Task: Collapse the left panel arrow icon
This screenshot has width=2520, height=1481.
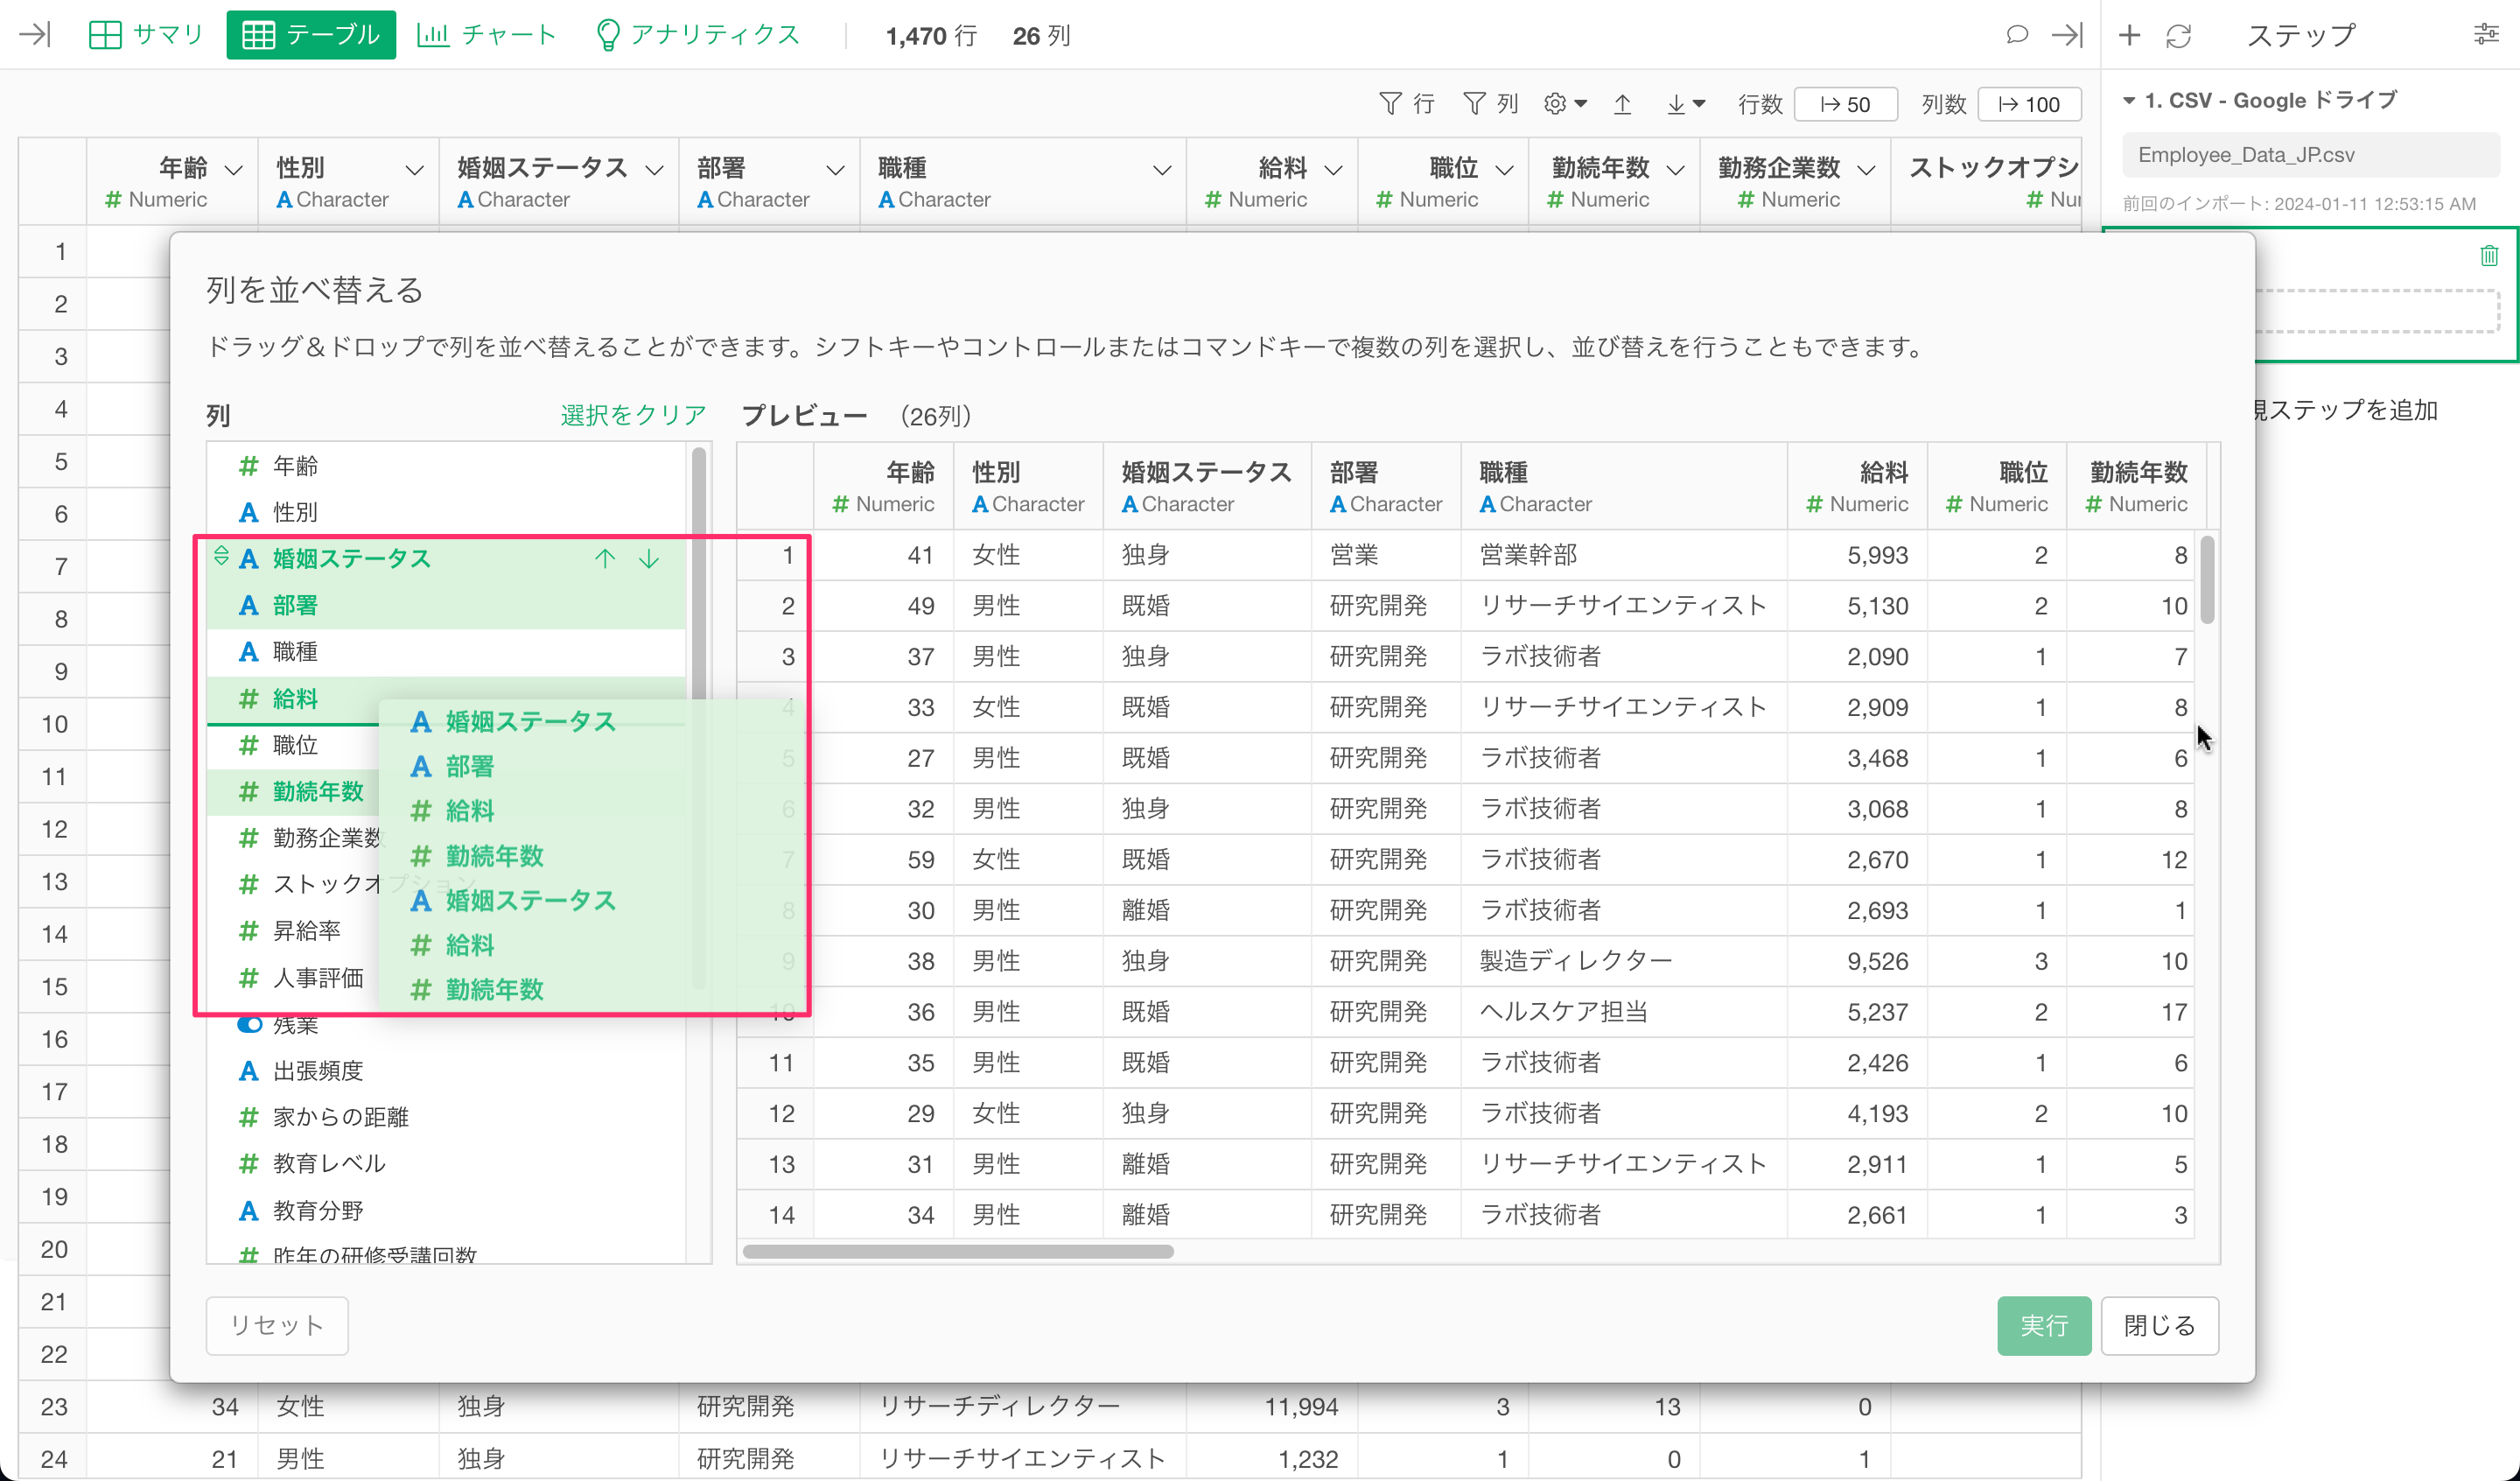Action: pyautogui.click(x=35, y=35)
